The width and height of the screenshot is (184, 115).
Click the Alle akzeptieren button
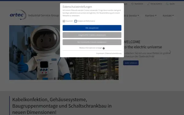click(92, 28)
